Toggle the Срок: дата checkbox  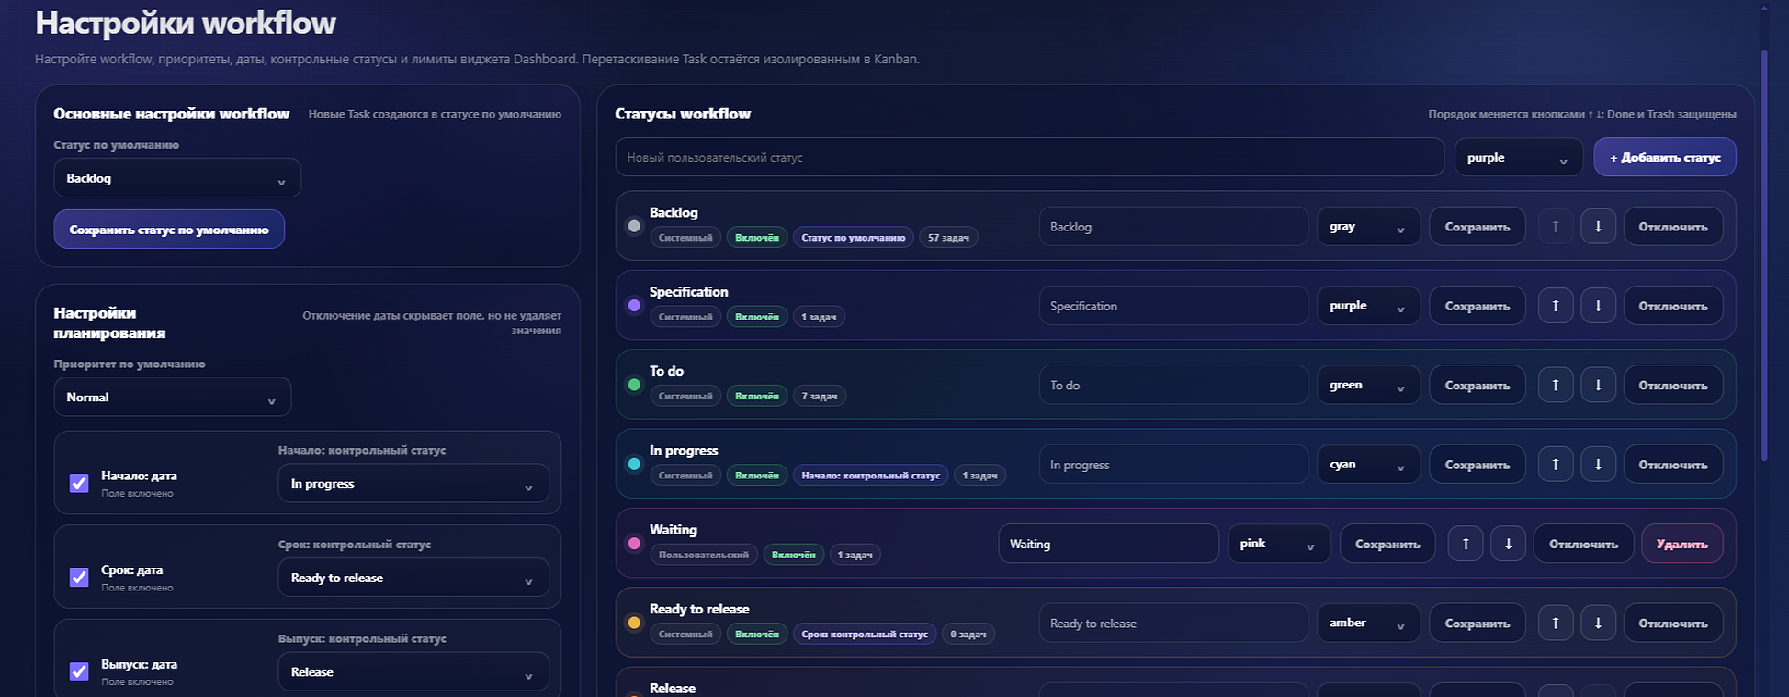pos(79,578)
